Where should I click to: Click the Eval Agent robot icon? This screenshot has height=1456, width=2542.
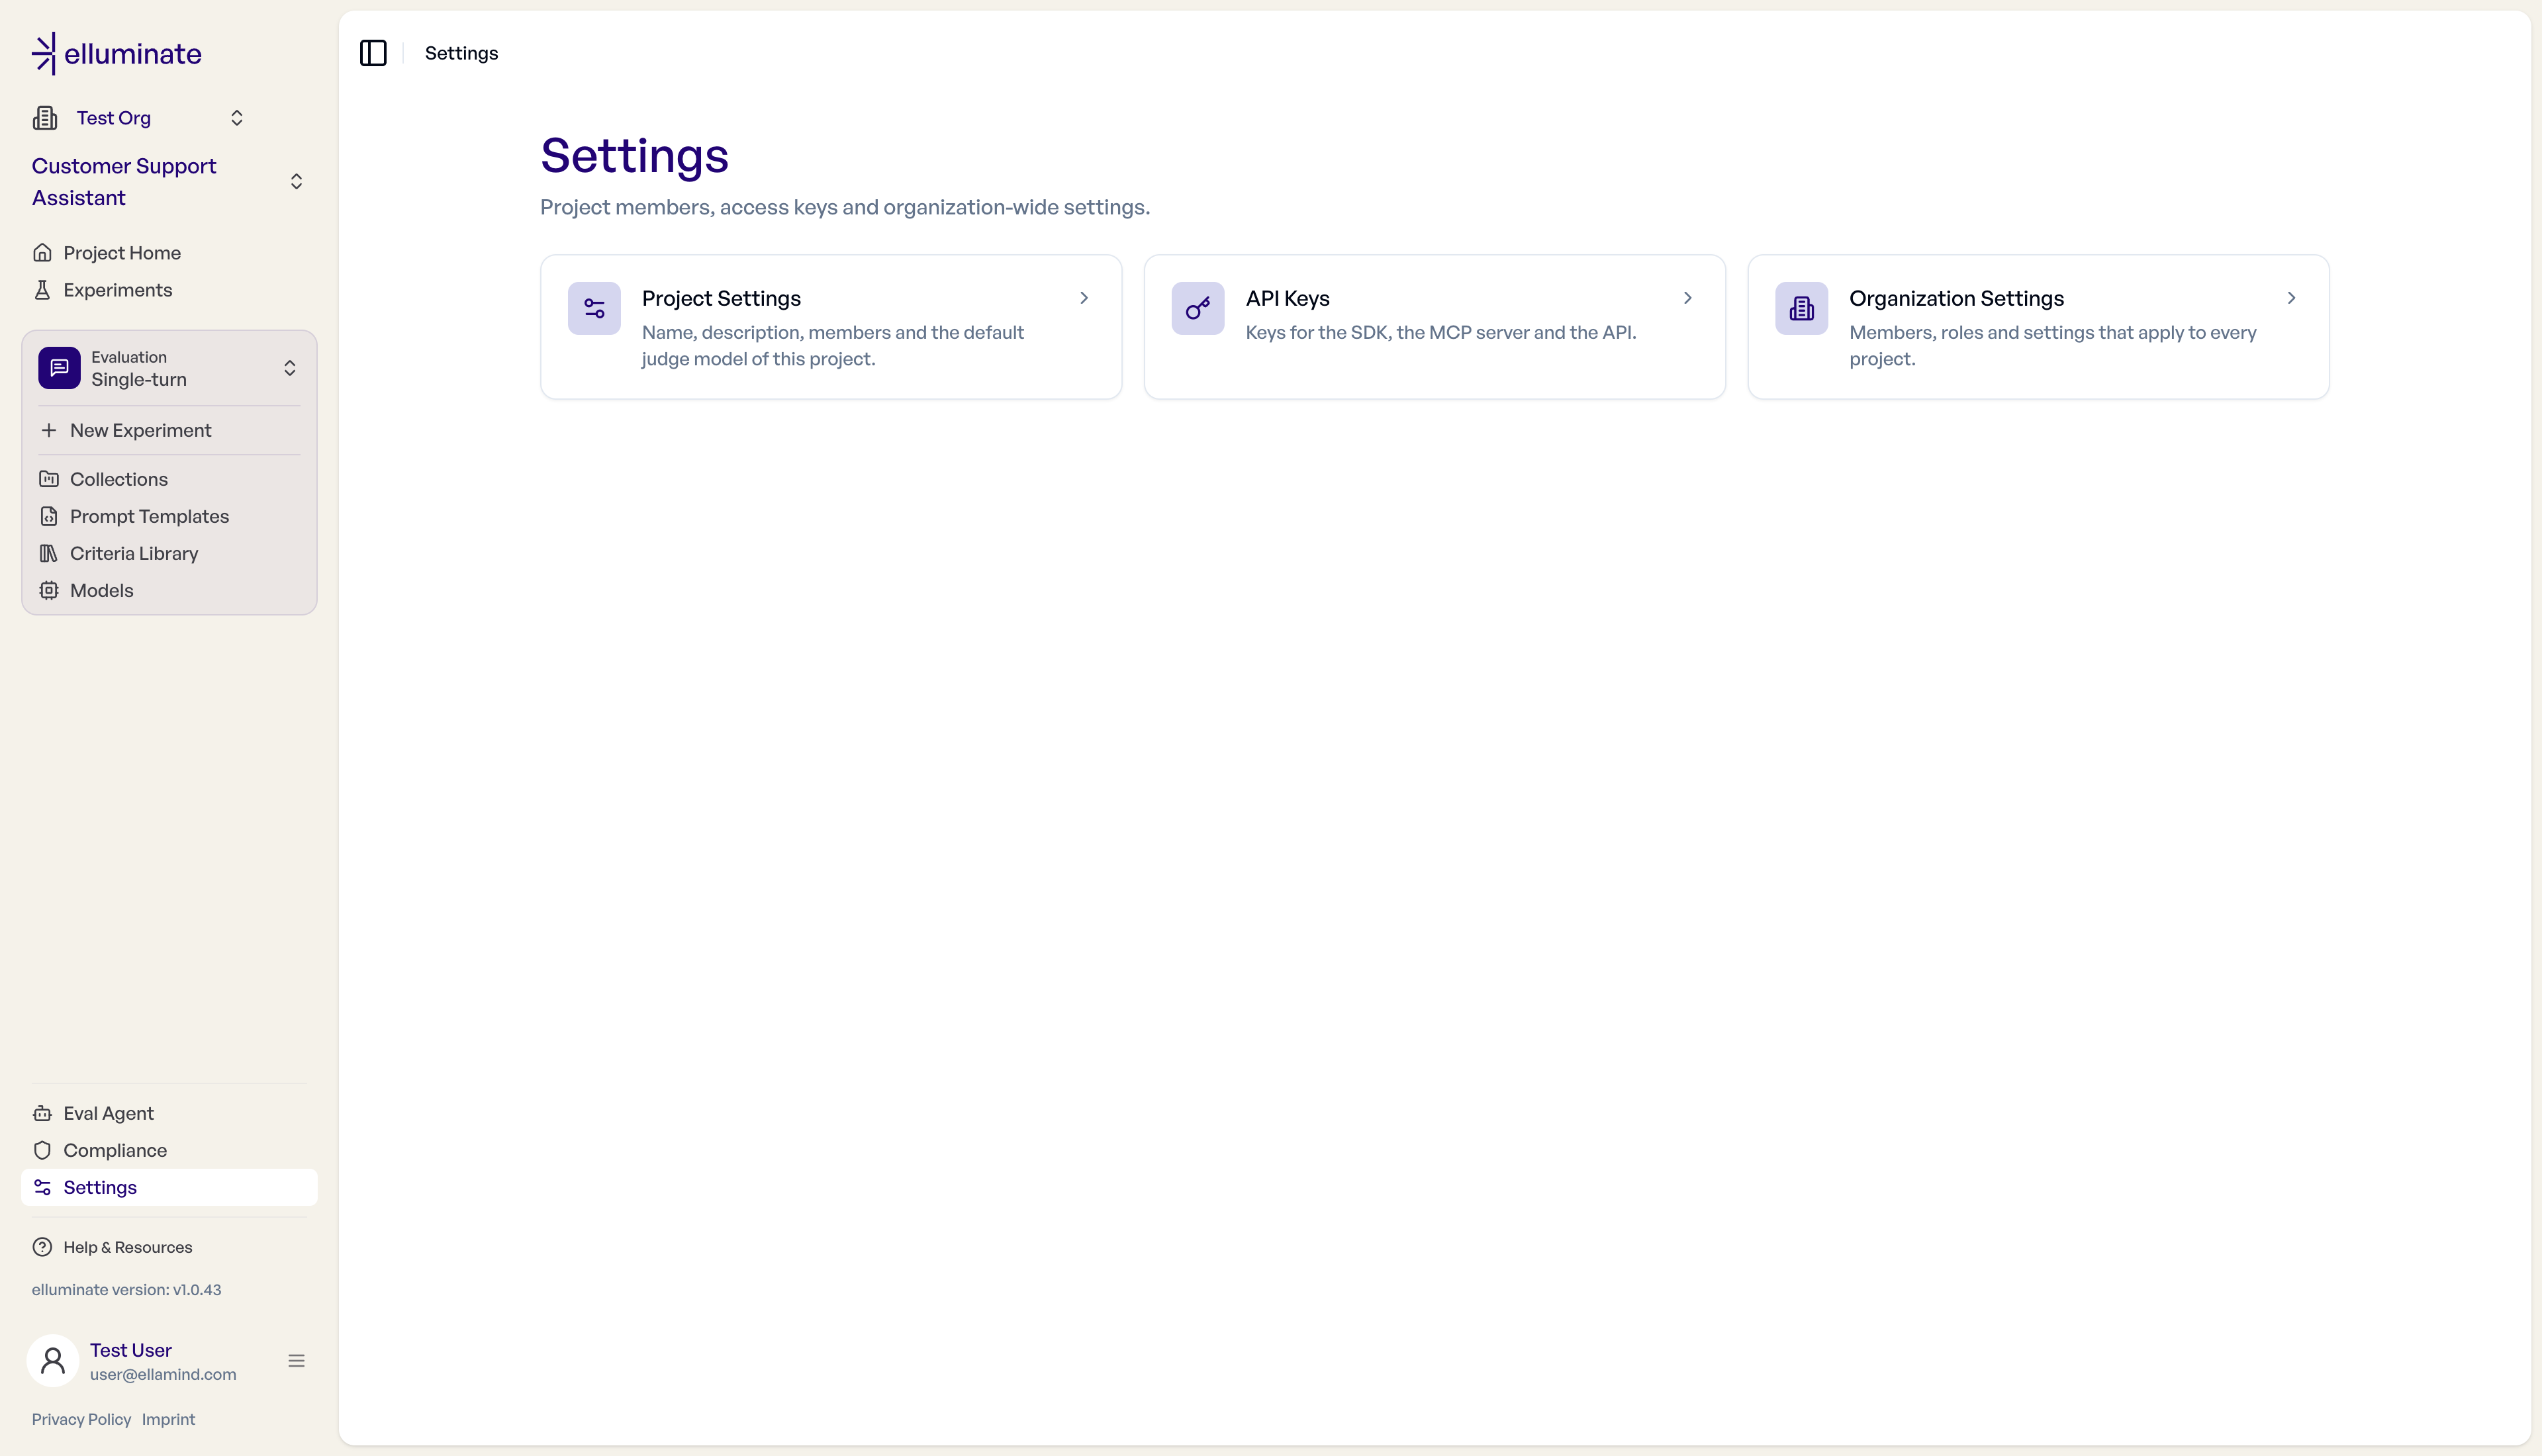click(42, 1113)
